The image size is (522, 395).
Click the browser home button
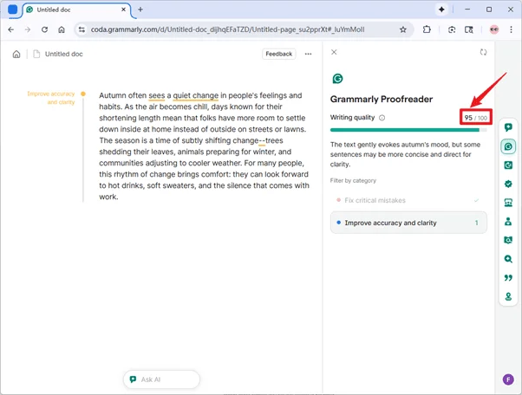pos(62,29)
